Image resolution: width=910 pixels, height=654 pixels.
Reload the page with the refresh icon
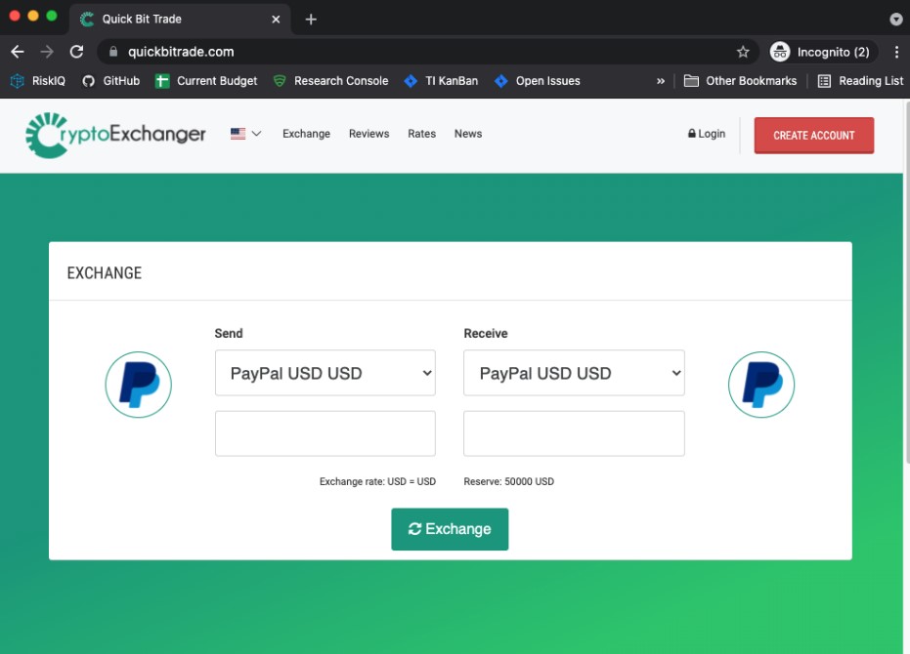pyautogui.click(x=76, y=52)
